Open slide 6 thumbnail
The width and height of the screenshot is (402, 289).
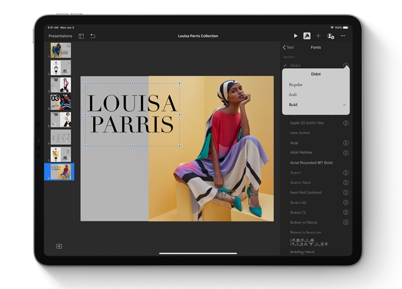click(x=61, y=137)
